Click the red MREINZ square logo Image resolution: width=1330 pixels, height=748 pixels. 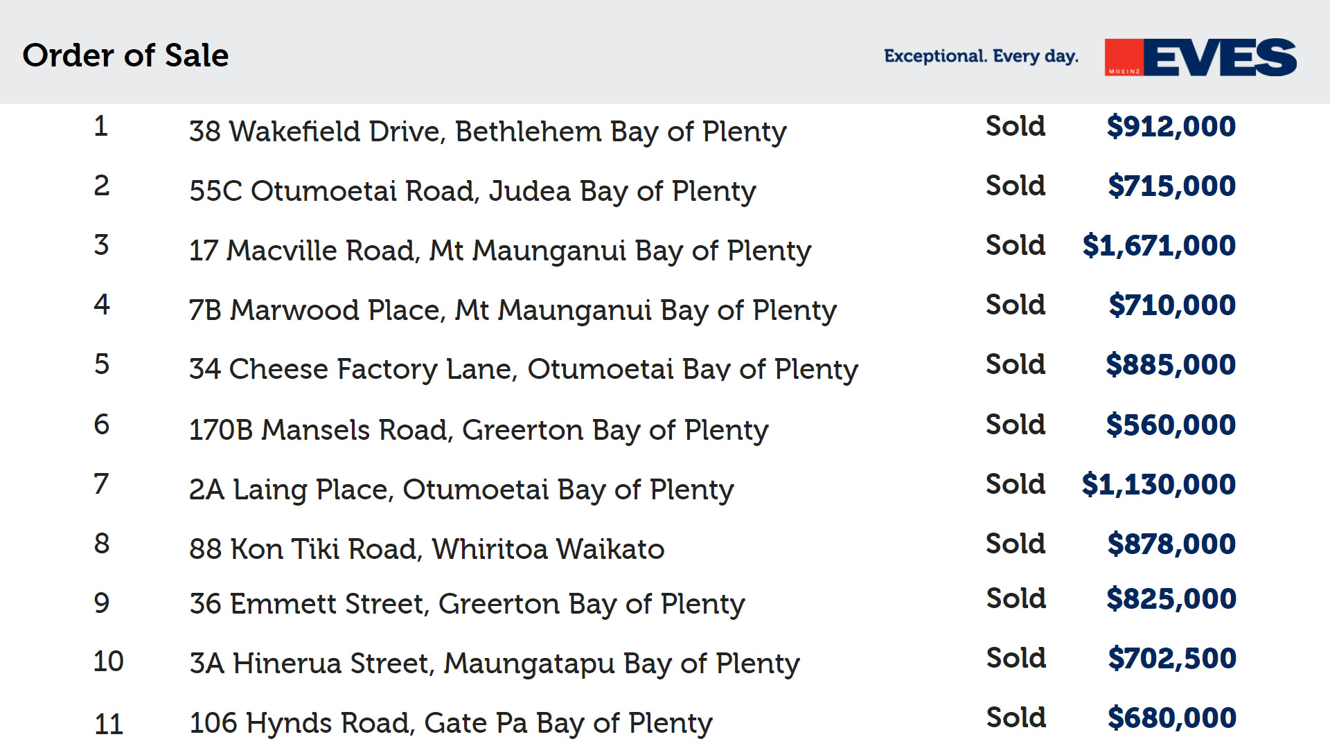[1123, 57]
